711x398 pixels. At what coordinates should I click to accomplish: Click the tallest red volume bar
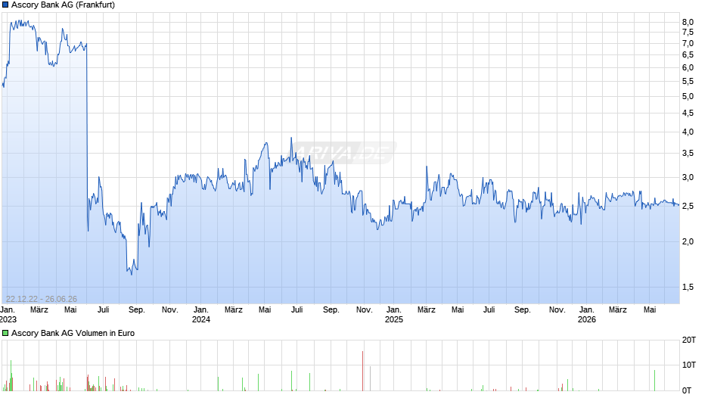pos(363,371)
